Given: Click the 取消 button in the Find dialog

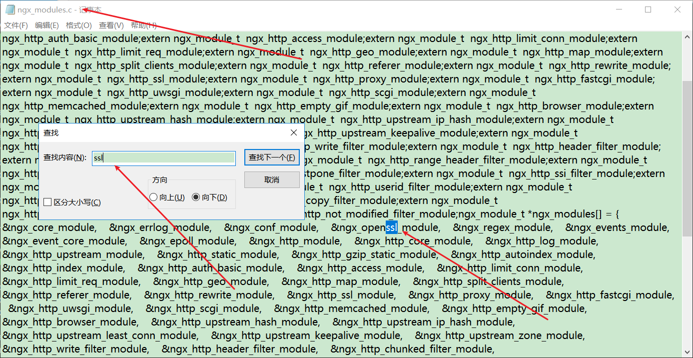Looking at the screenshot, I should [x=272, y=179].
